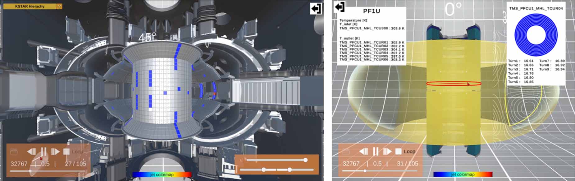The width and height of the screenshot is (575, 181).
Task: Click Turn3 value 16.71
Action: (528, 69)
